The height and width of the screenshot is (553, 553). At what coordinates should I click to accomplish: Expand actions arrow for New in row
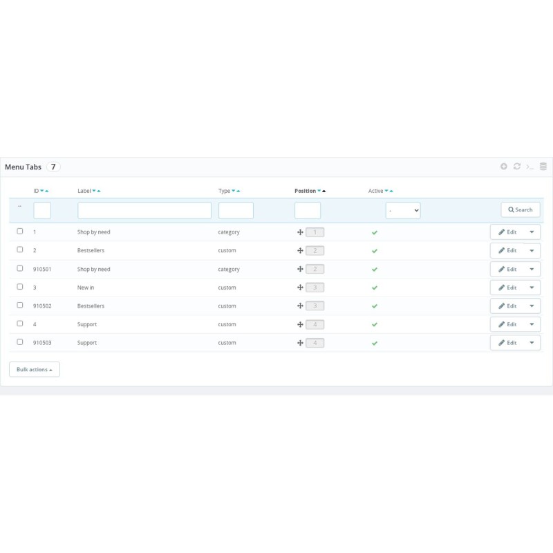[532, 288]
